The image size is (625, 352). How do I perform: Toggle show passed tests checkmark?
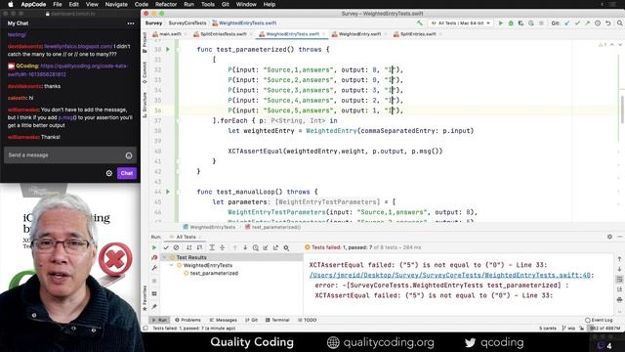coord(166,247)
